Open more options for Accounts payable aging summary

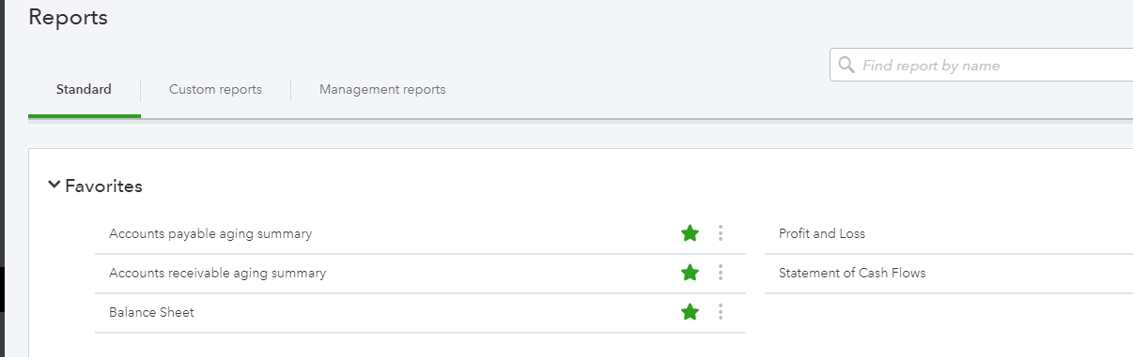[x=721, y=233]
